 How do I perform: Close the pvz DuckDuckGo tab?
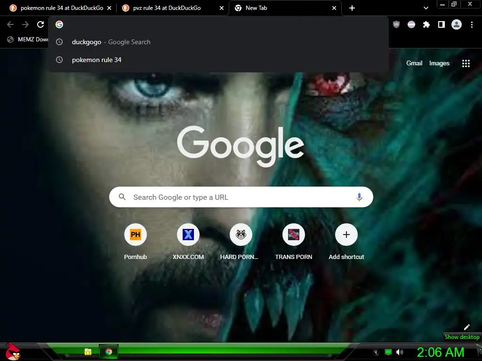click(x=222, y=8)
